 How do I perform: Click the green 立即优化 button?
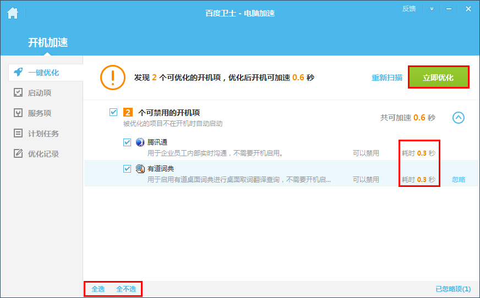click(438, 78)
